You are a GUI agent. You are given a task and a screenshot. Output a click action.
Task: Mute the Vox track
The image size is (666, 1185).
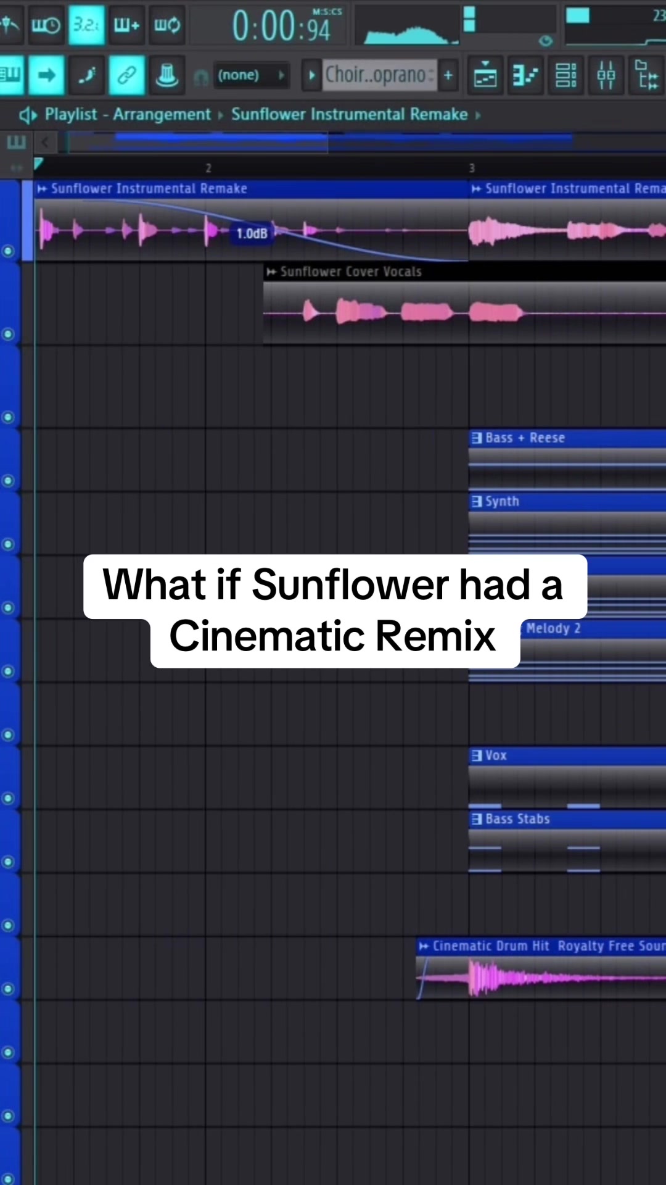8,798
